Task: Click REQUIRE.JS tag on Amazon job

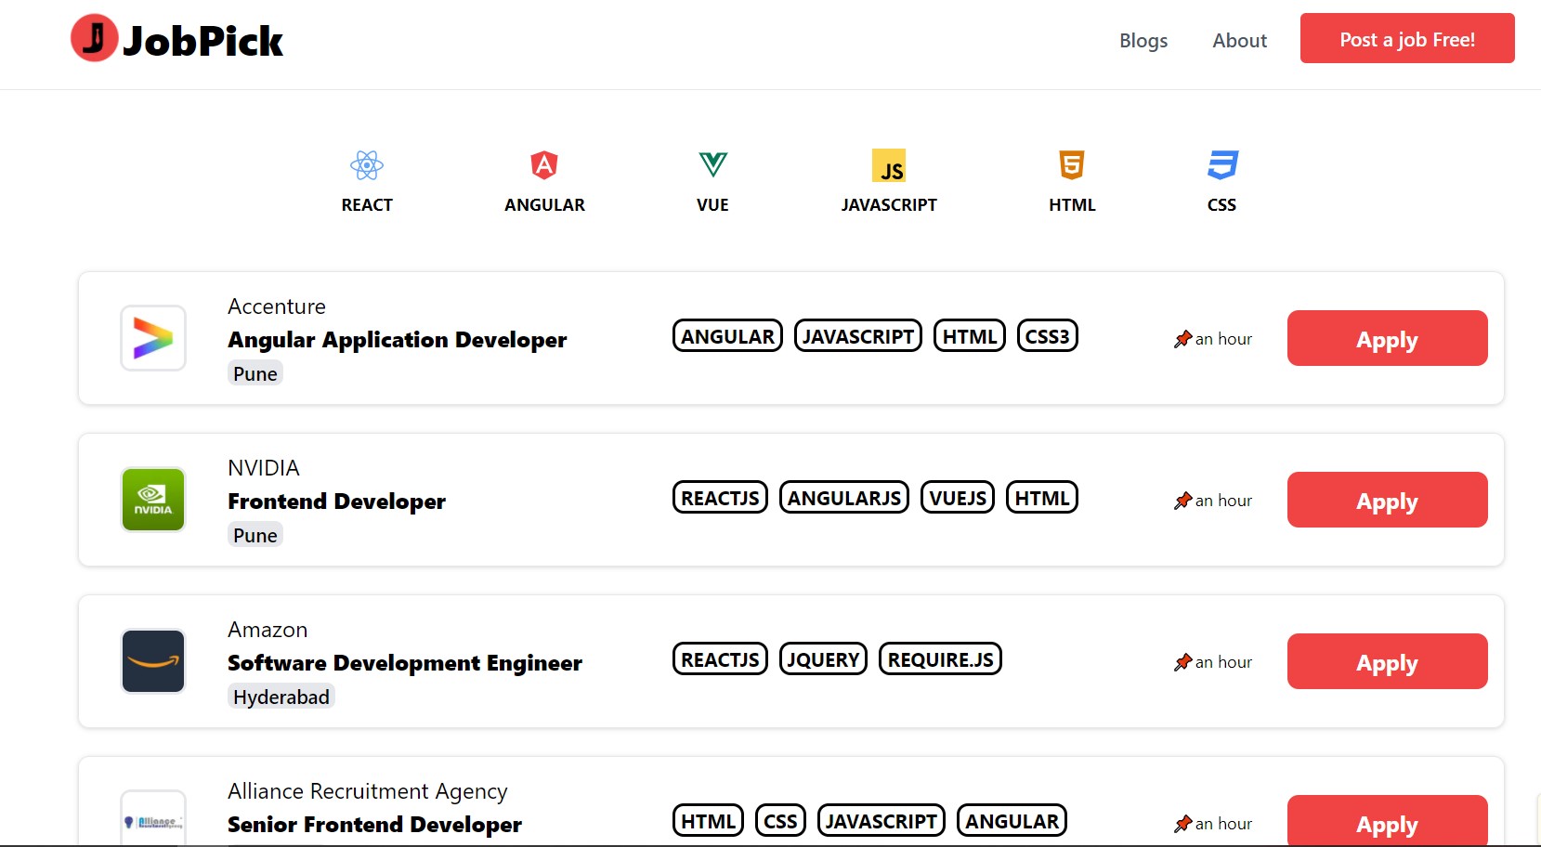Action: point(940,659)
